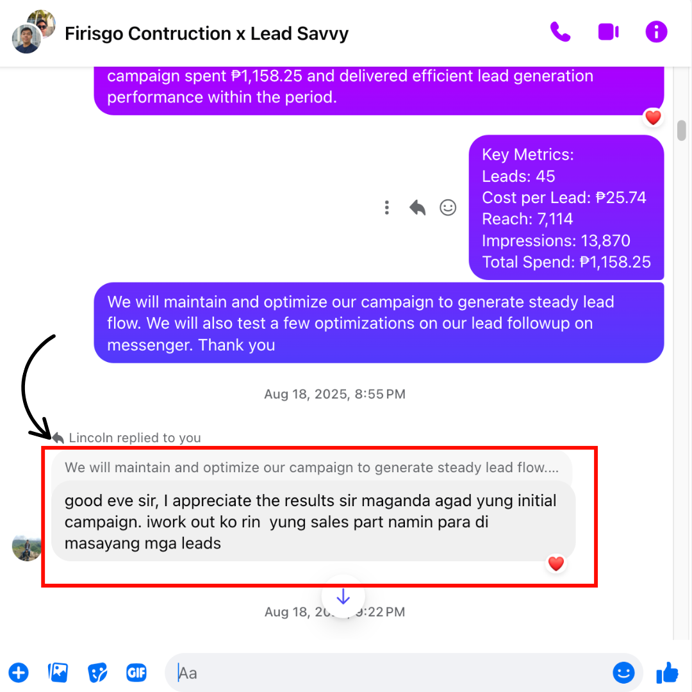Start a video call with the camera icon
Viewport: 692px width, 692px height.
click(608, 32)
